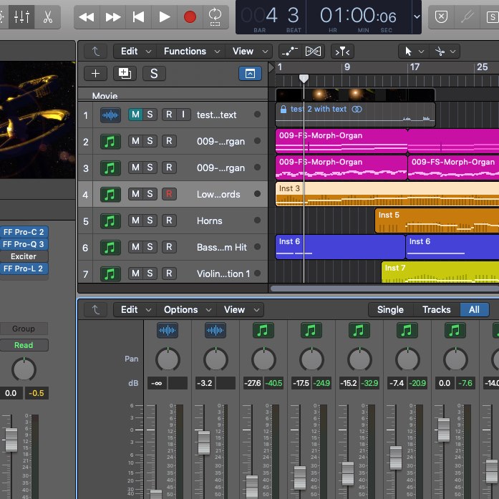The image size is (499, 499).
Task: Toggle the Cycle loop button
Action: click(214, 16)
